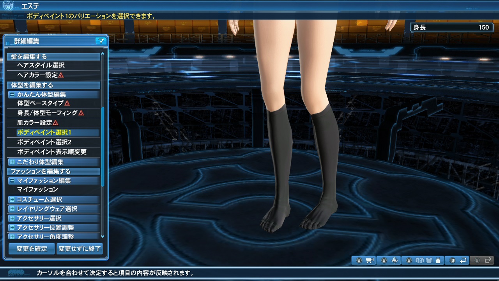Expand the レイヤリングウェア選択 section
Image resolution: width=499 pixels, height=281 pixels.
click(12, 209)
